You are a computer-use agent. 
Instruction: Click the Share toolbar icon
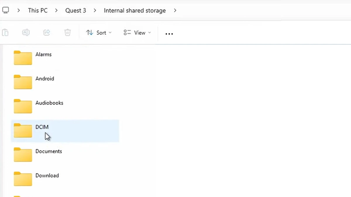47,32
